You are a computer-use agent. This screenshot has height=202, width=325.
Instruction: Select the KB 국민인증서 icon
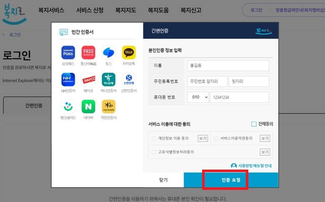pos(109,107)
